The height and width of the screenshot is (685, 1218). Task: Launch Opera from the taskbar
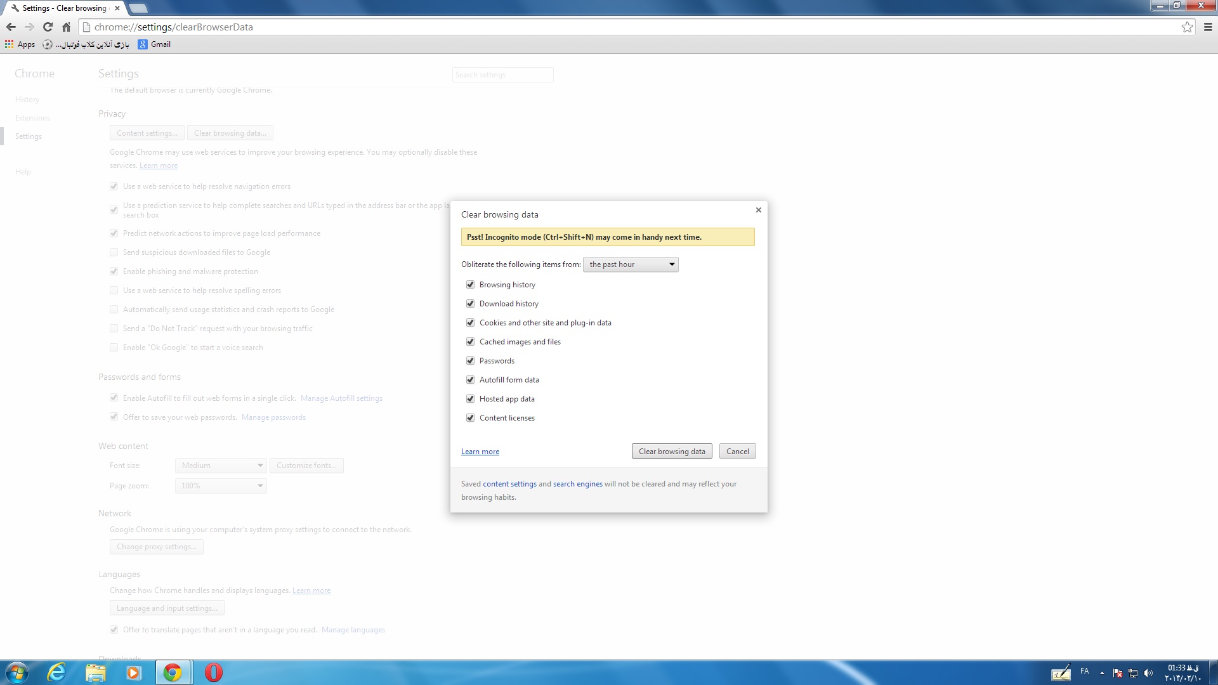[x=213, y=672]
